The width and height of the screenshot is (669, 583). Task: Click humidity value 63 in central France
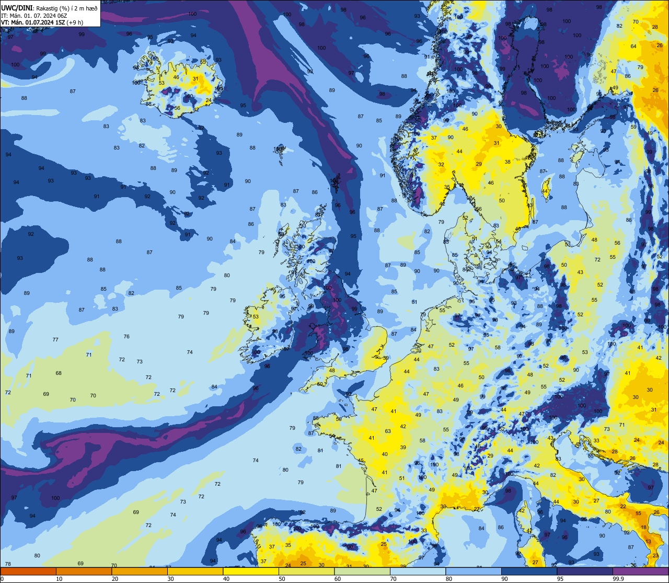(388, 431)
